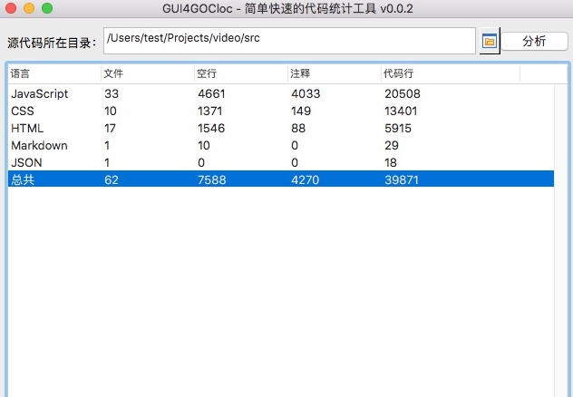Sort by the 文件 column header
The image size is (573, 397).
click(x=148, y=73)
